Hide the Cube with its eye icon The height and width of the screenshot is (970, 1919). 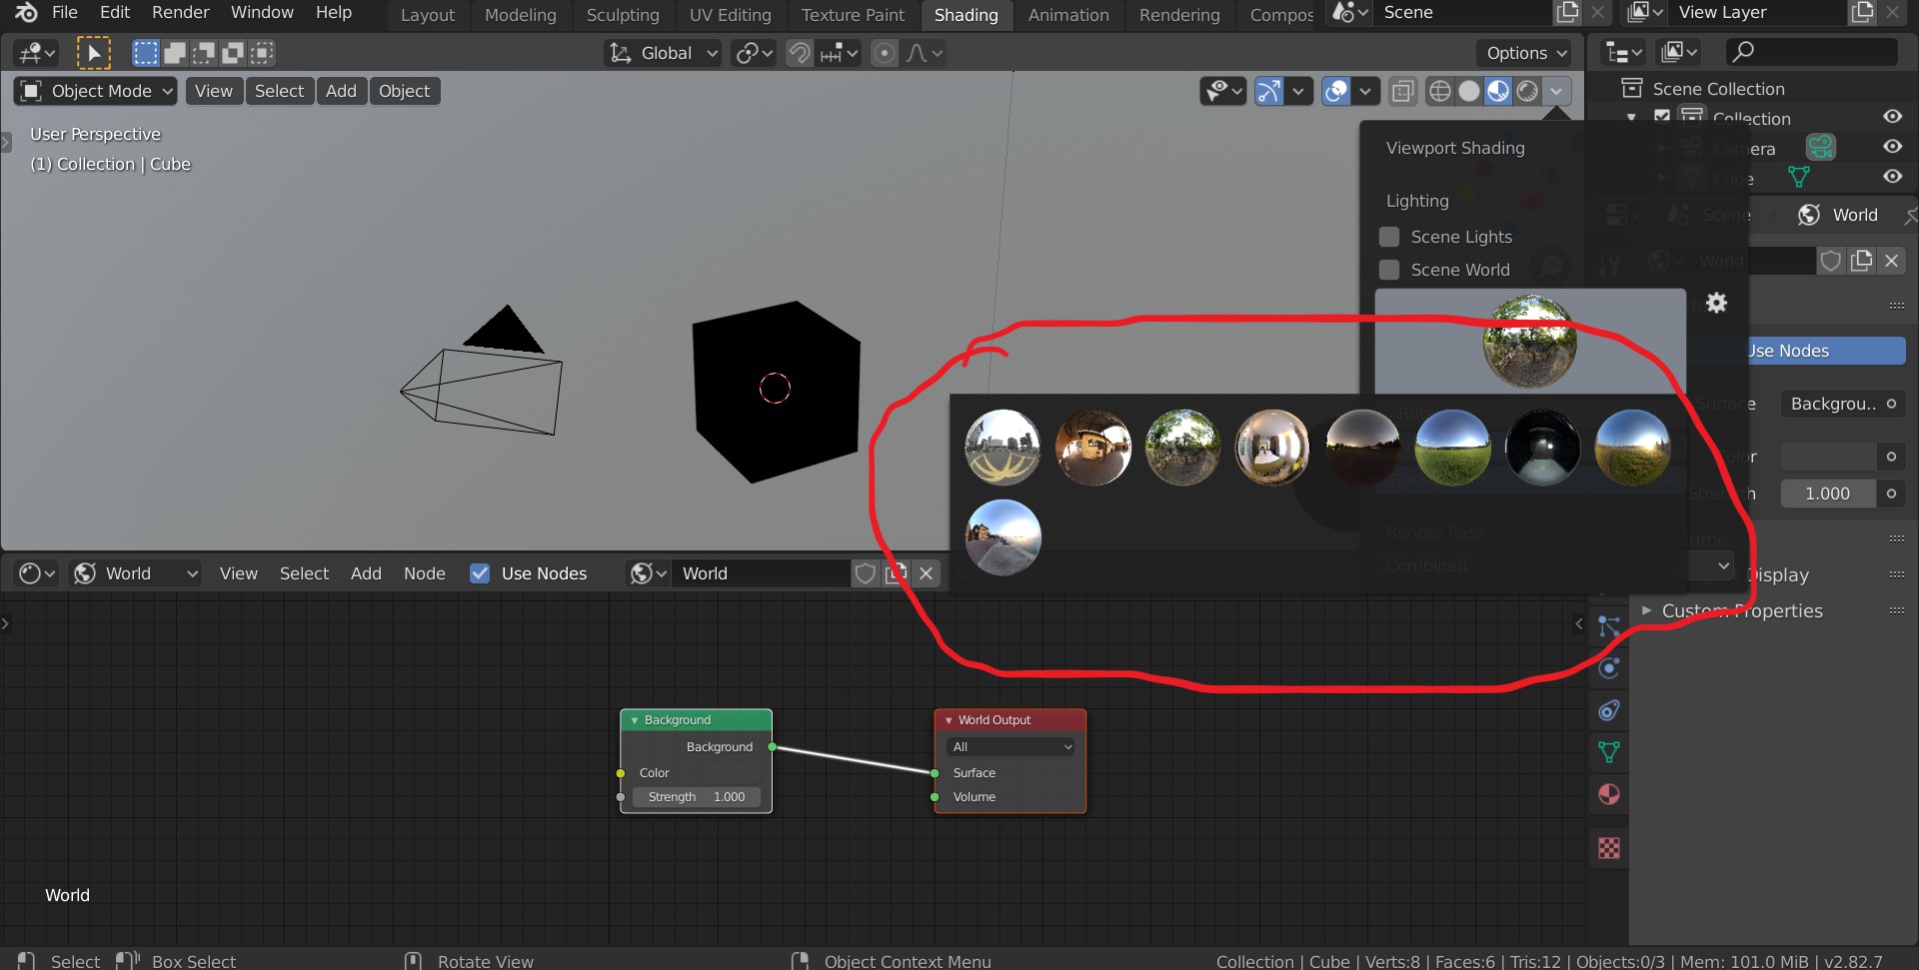point(1892,176)
